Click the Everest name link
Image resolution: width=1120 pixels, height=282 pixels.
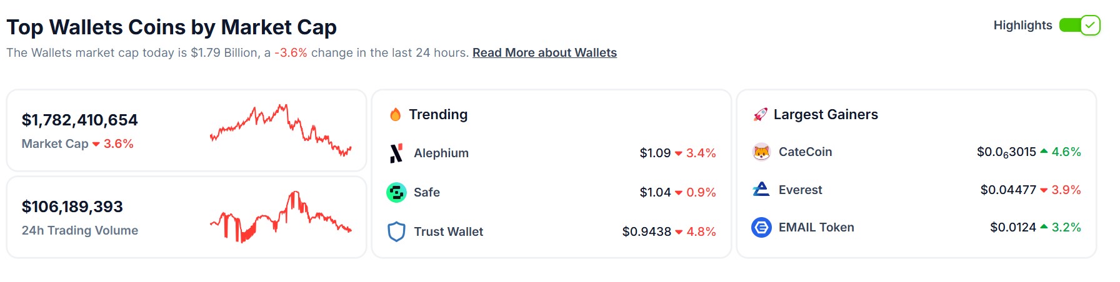click(x=800, y=190)
